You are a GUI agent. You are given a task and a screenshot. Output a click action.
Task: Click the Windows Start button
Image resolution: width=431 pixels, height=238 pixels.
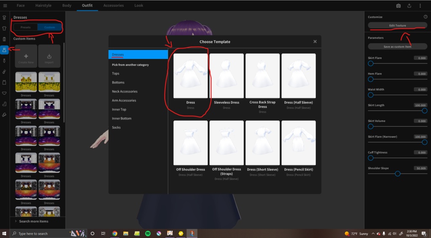4,234
